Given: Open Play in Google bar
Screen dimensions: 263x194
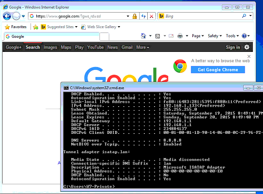Looking at the screenshot, I should click(x=79, y=48).
